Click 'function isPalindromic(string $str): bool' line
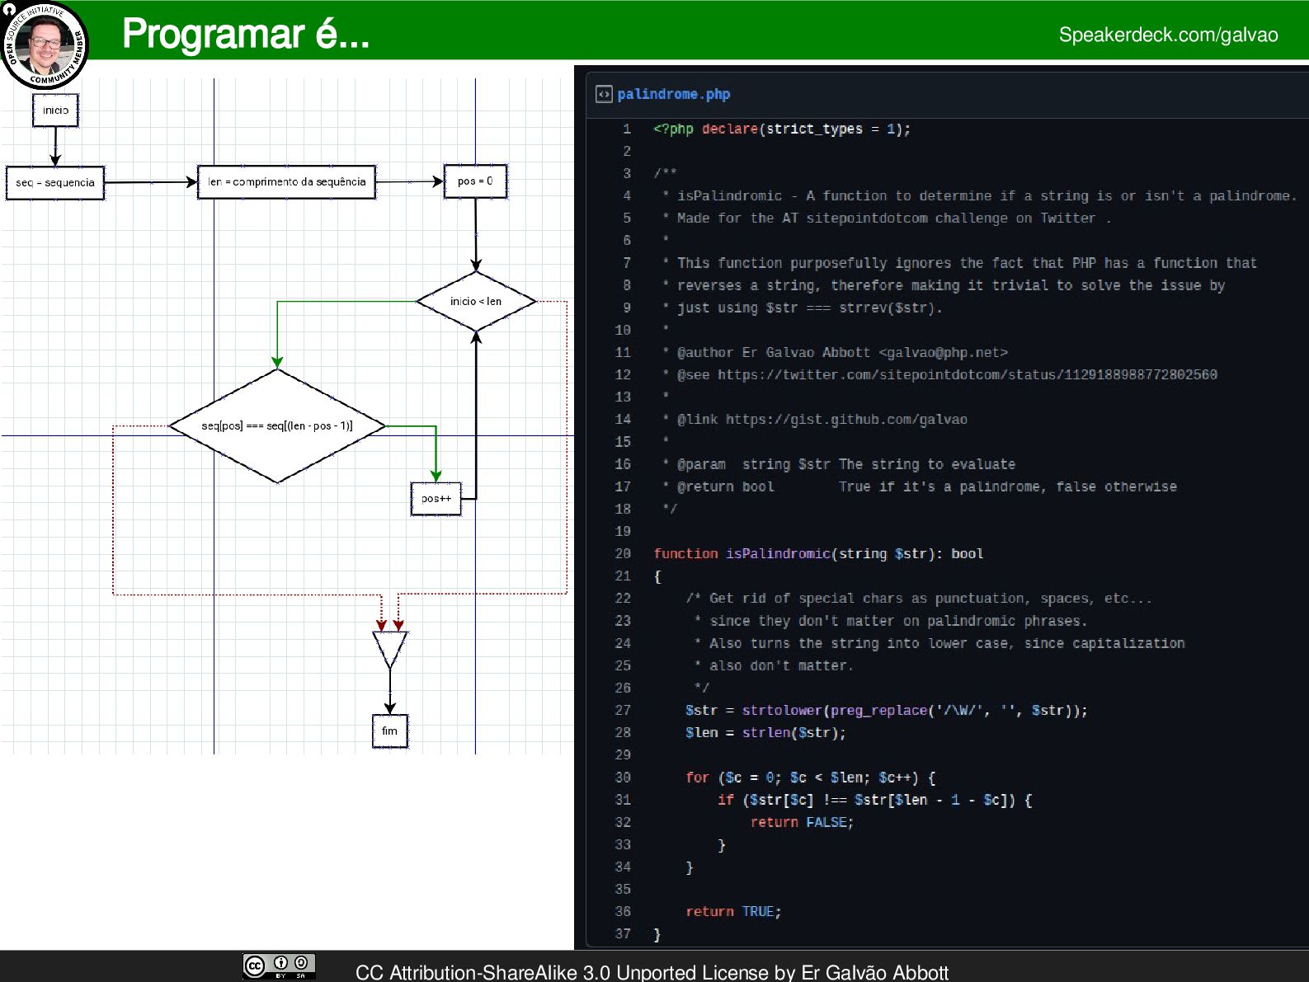The height and width of the screenshot is (982, 1309). 818,553
